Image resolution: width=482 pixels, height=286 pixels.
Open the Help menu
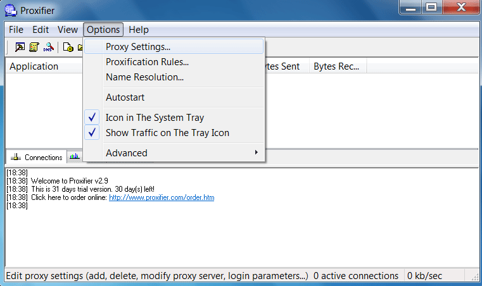click(x=139, y=30)
